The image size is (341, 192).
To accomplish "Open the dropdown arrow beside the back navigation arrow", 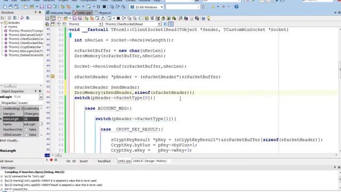I will (x=218, y=7).
